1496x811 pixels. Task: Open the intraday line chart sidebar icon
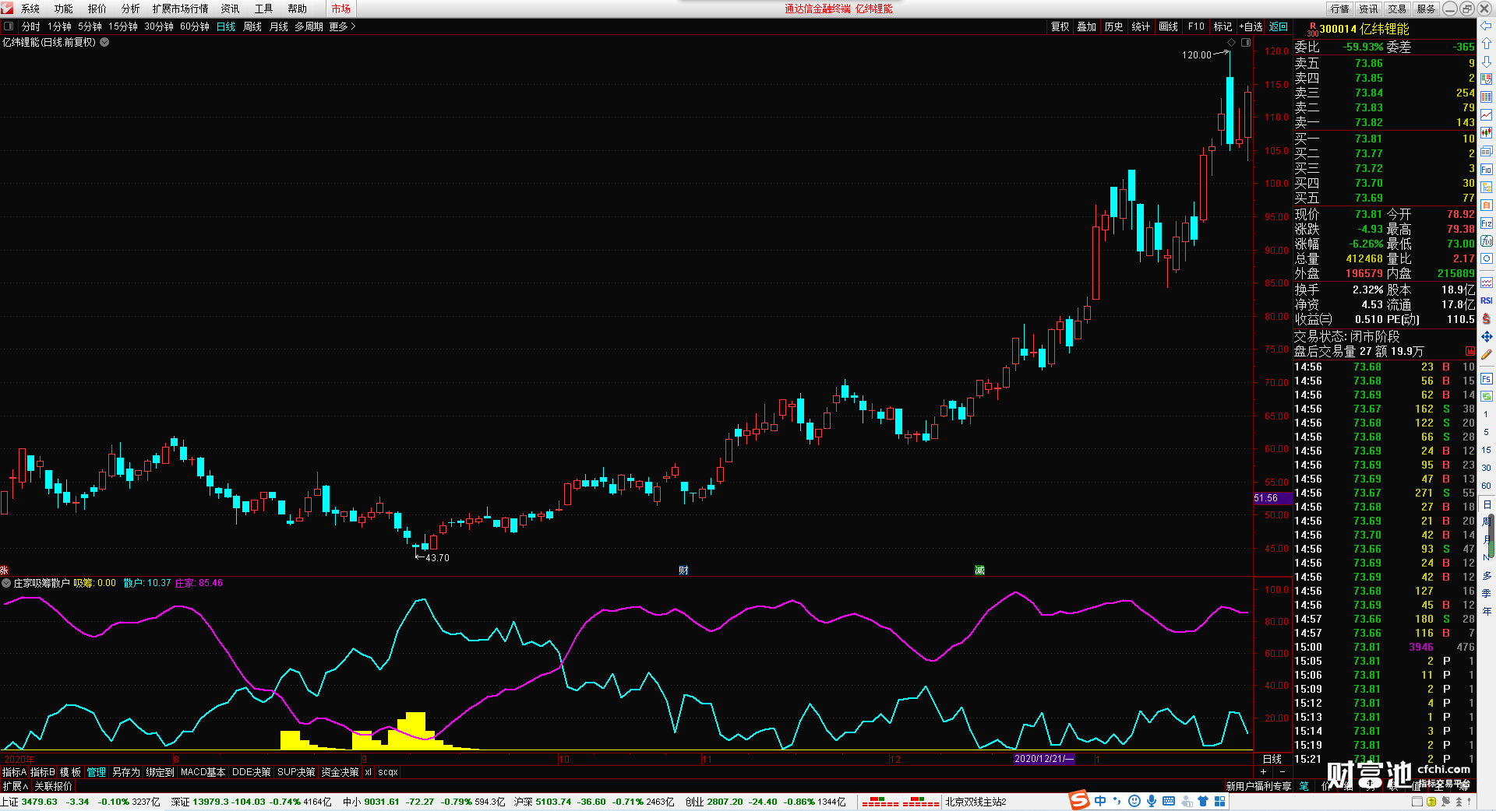coord(1487,115)
